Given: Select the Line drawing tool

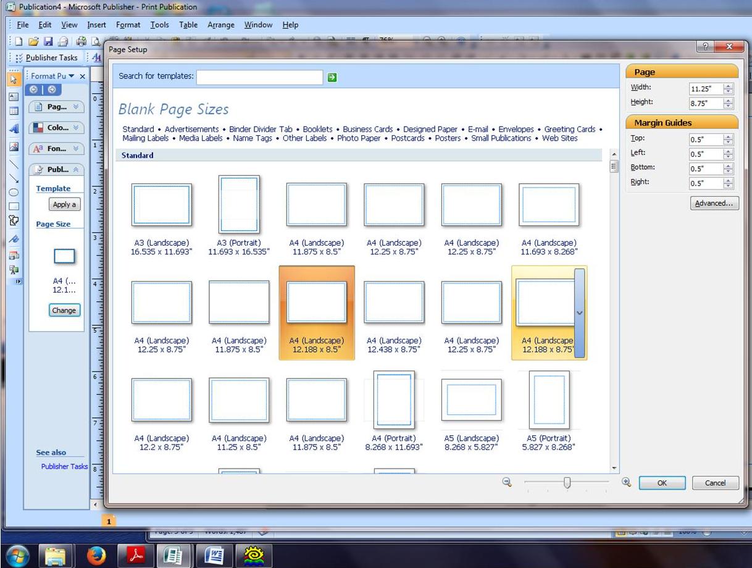Looking at the screenshot, I should coord(14,164).
